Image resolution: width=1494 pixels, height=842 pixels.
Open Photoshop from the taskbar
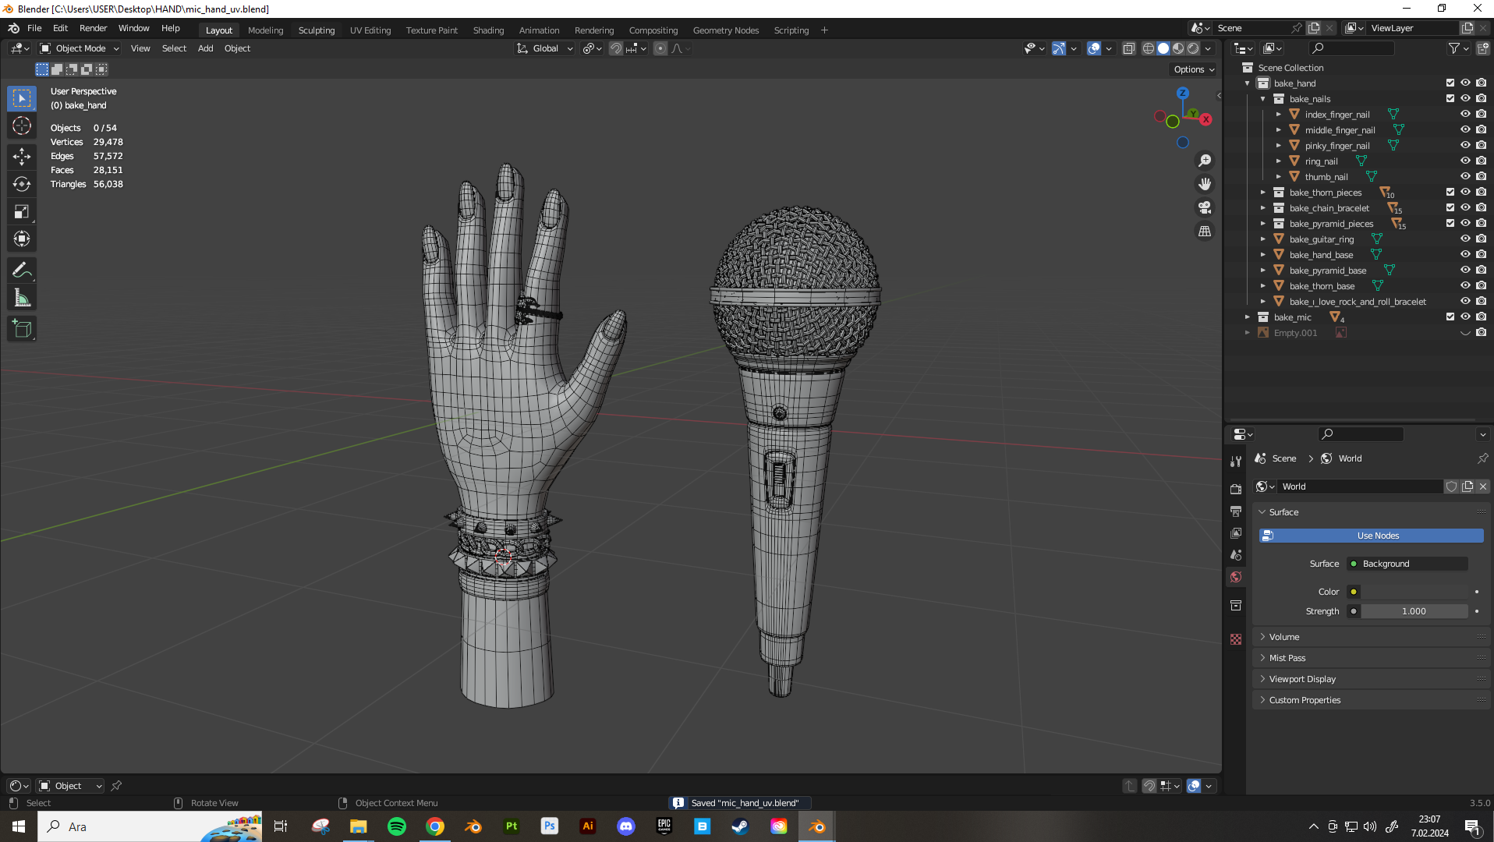(x=550, y=826)
